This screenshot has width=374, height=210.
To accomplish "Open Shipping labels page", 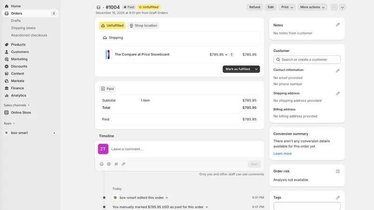I will [23, 28].
